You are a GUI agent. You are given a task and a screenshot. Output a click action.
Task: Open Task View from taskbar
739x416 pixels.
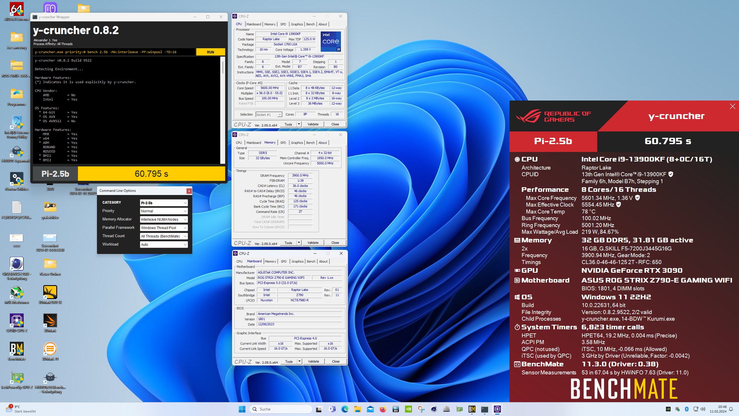coord(319,409)
